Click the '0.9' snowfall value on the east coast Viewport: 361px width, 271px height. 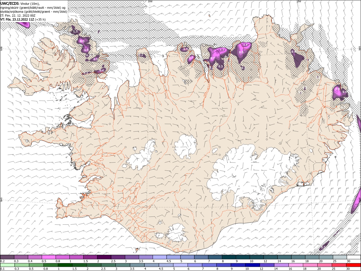tap(338, 89)
